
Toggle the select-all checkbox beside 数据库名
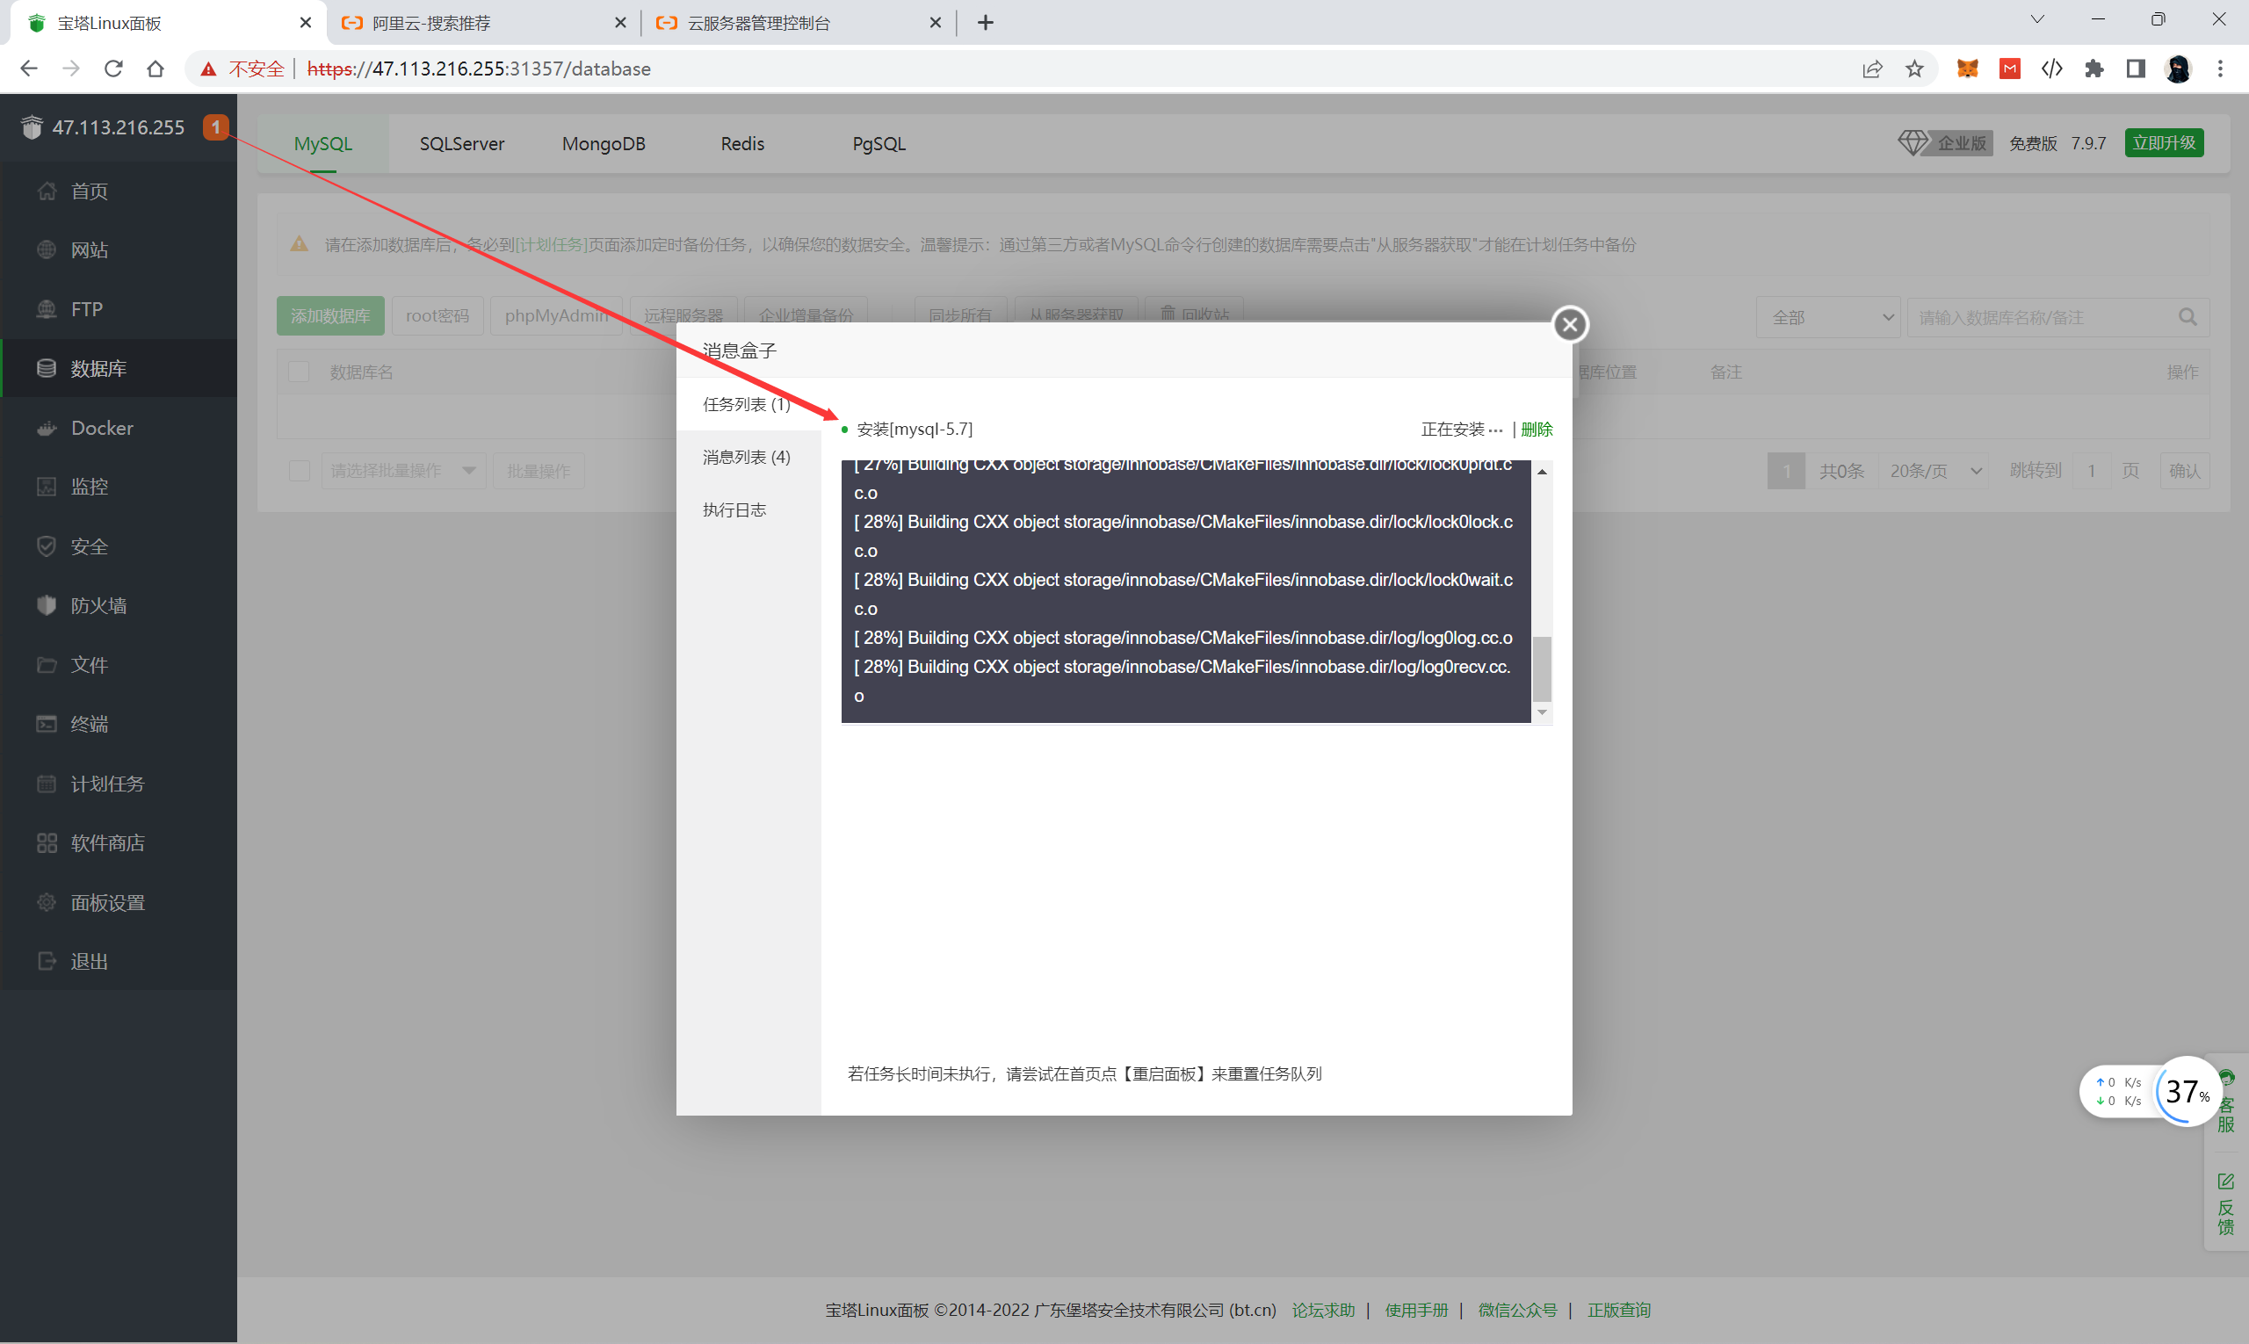pyautogui.click(x=299, y=372)
